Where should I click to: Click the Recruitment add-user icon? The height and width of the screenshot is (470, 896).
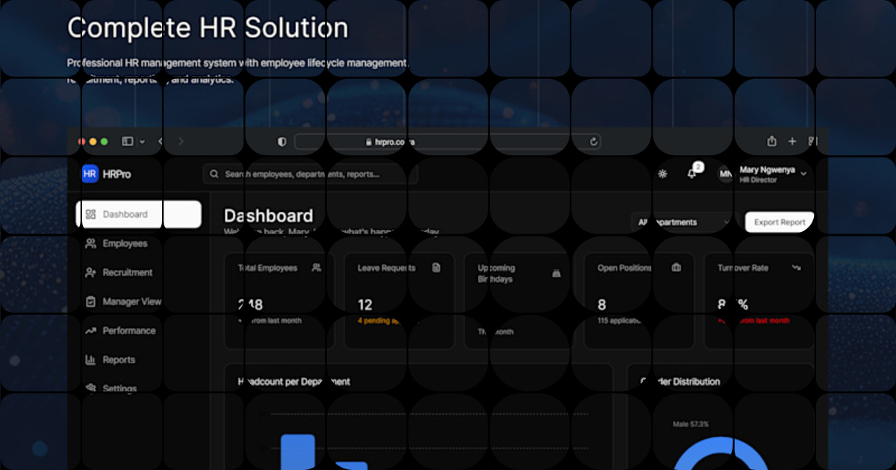[90, 272]
